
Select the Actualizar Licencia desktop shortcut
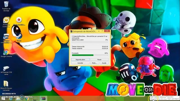(x=6, y=22)
